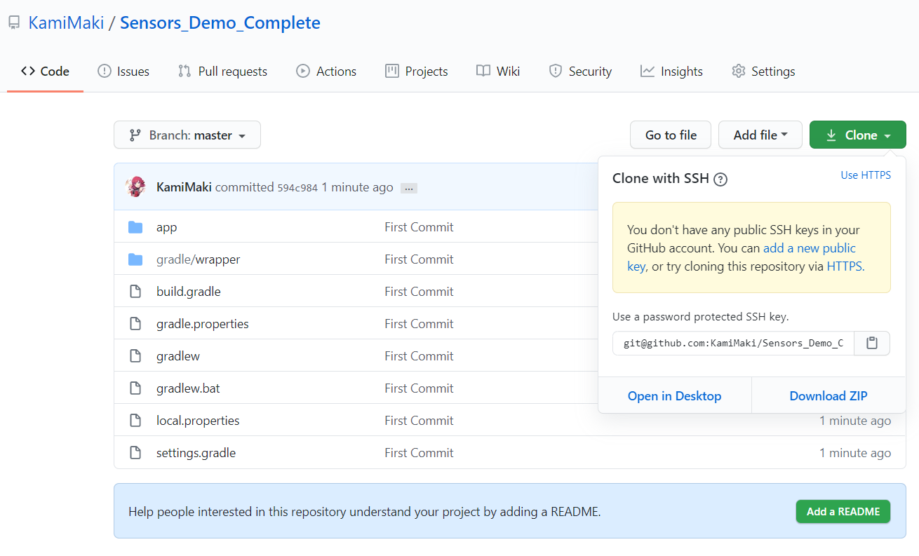Open the Add file dropdown
Screen dimensions: 919x556
pos(760,134)
